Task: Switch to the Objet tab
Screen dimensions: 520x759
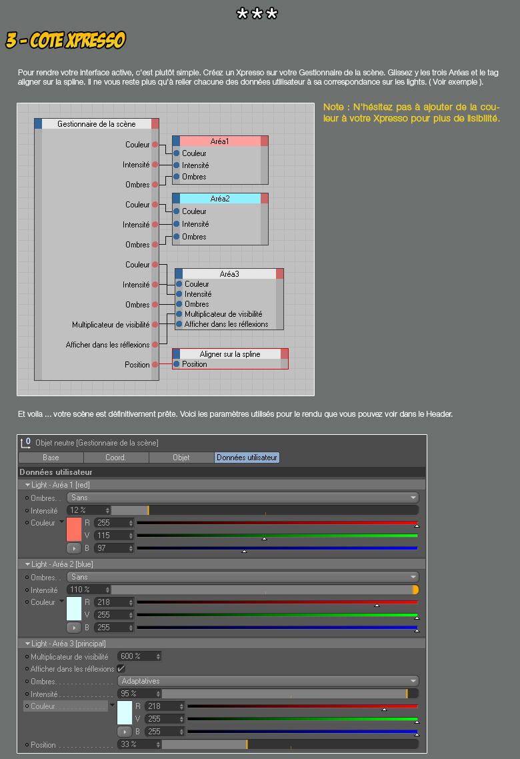Action: click(181, 458)
